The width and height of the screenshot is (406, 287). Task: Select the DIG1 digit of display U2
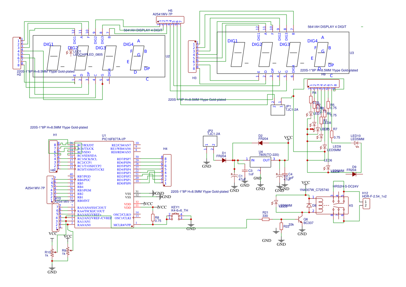[x=54, y=58]
